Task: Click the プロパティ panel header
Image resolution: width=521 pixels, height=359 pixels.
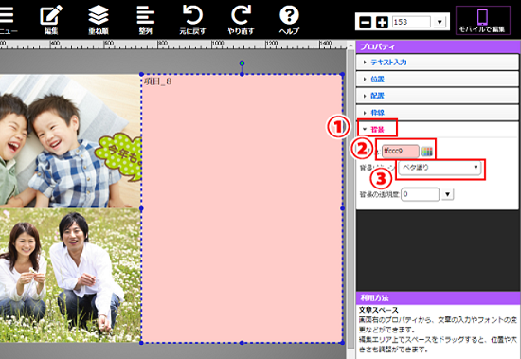Action: 438,46
